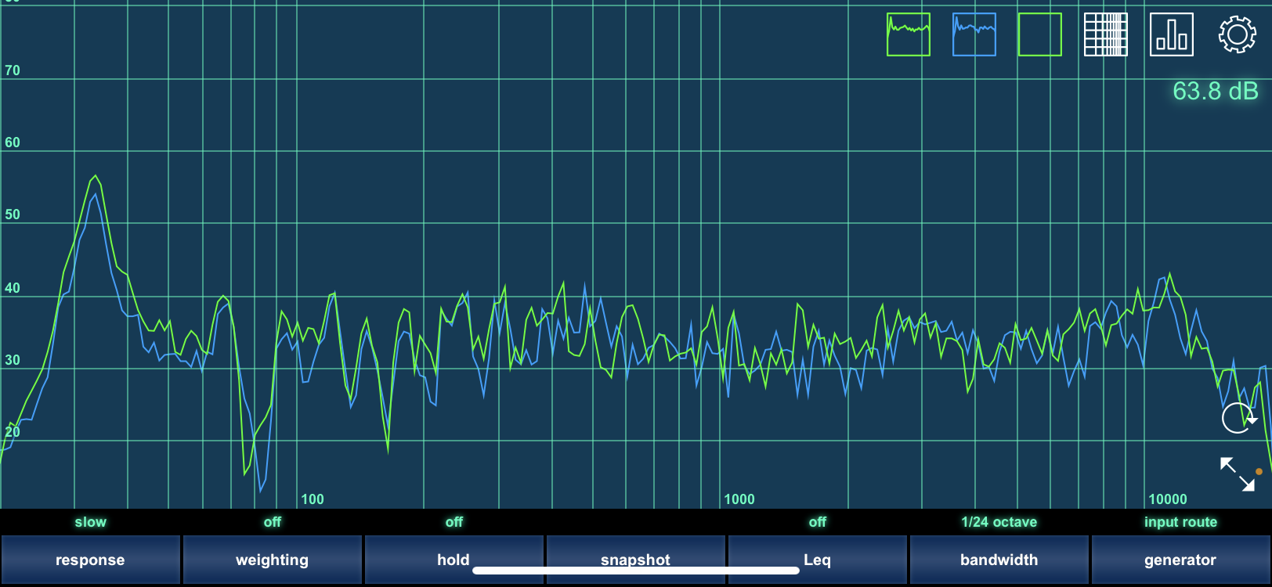Select the empty green trace slot

[1039, 34]
